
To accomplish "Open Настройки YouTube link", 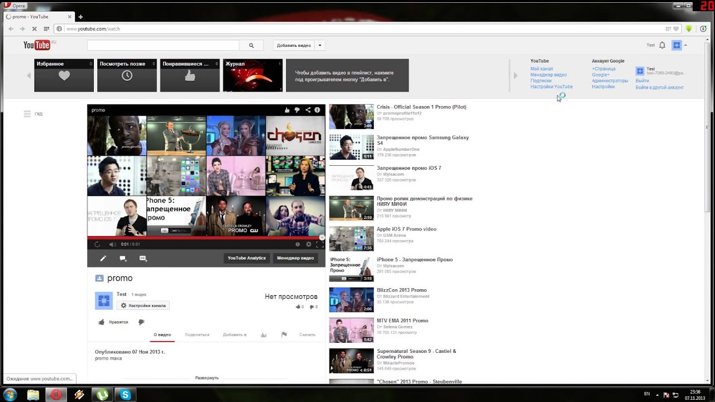I will (551, 87).
